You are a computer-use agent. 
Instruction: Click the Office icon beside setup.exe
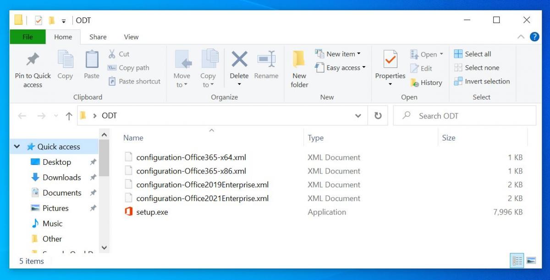coord(128,212)
